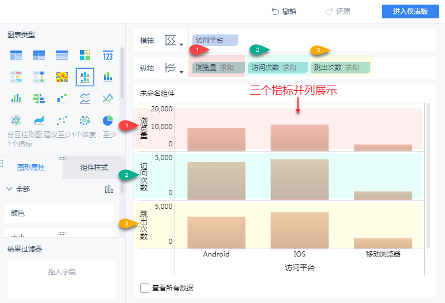The image size is (445, 303).
Task: Open the 横轴 axis type dropdown
Action: (x=173, y=41)
